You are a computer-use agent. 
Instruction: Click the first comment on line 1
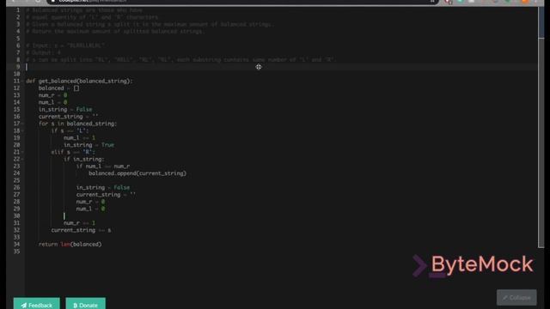84,10
